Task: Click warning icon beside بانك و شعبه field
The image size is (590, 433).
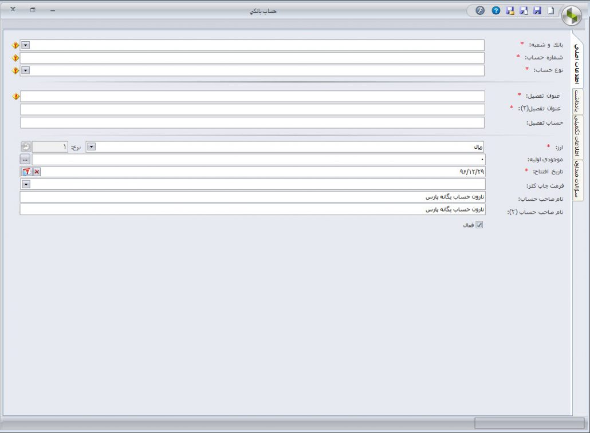Action: [x=15, y=45]
